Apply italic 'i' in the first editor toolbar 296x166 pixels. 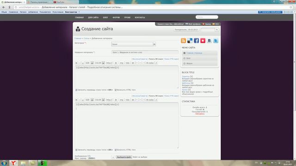coord(80,63)
